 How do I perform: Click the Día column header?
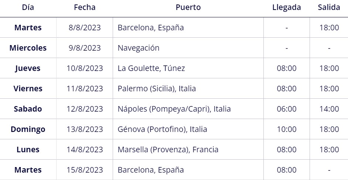[28, 7]
